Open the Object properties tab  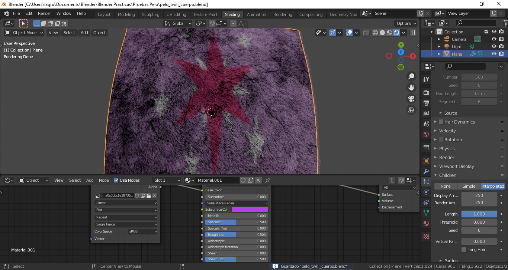(x=426, y=161)
